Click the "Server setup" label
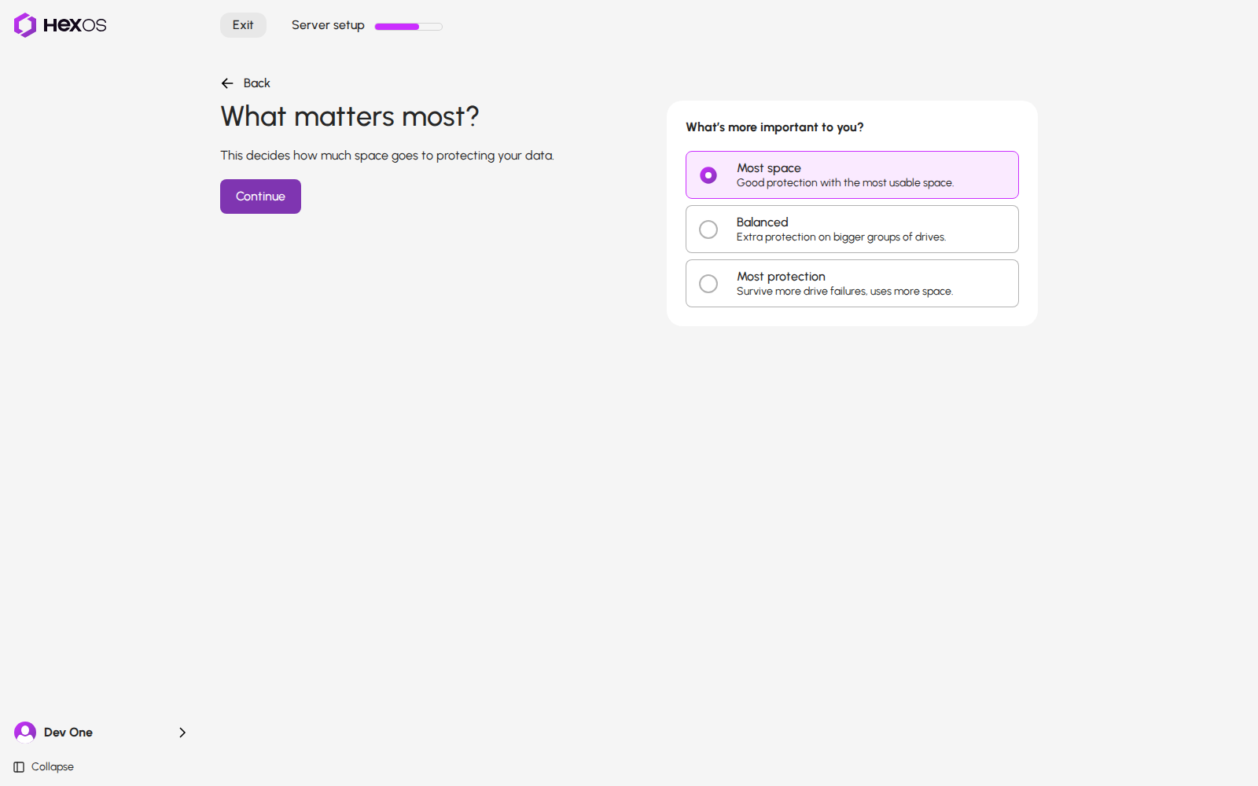The width and height of the screenshot is (1258, 786). click(328, 25)
